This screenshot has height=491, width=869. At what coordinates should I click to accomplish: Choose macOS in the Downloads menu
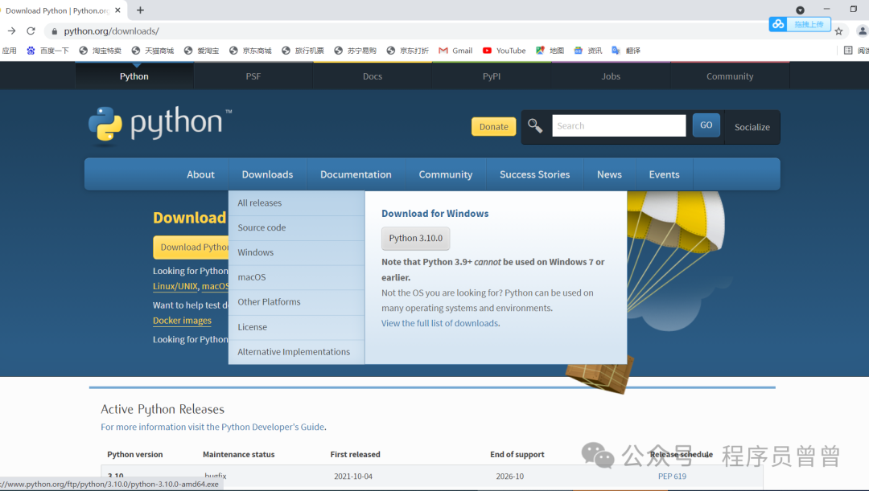(x=252, y=277)
